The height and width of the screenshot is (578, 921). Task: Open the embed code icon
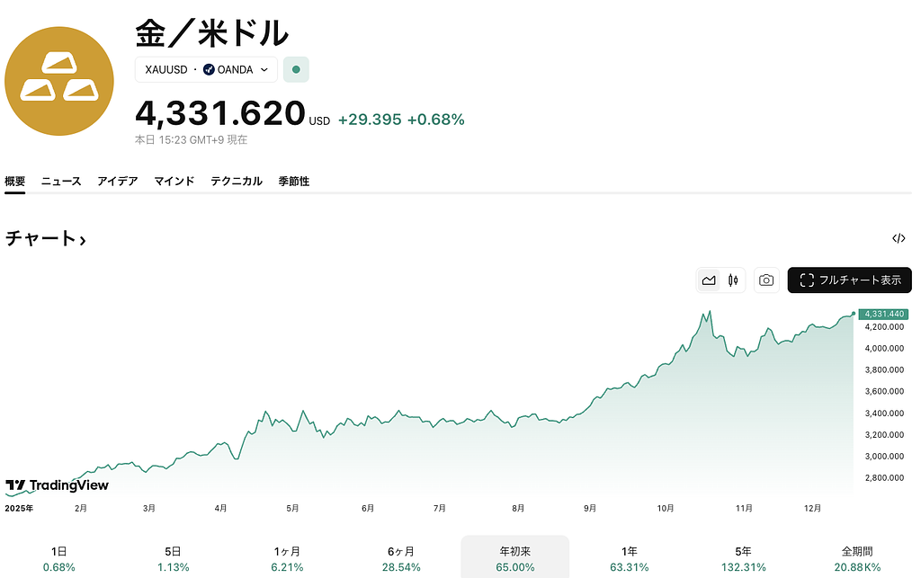(x=898, y=238)
